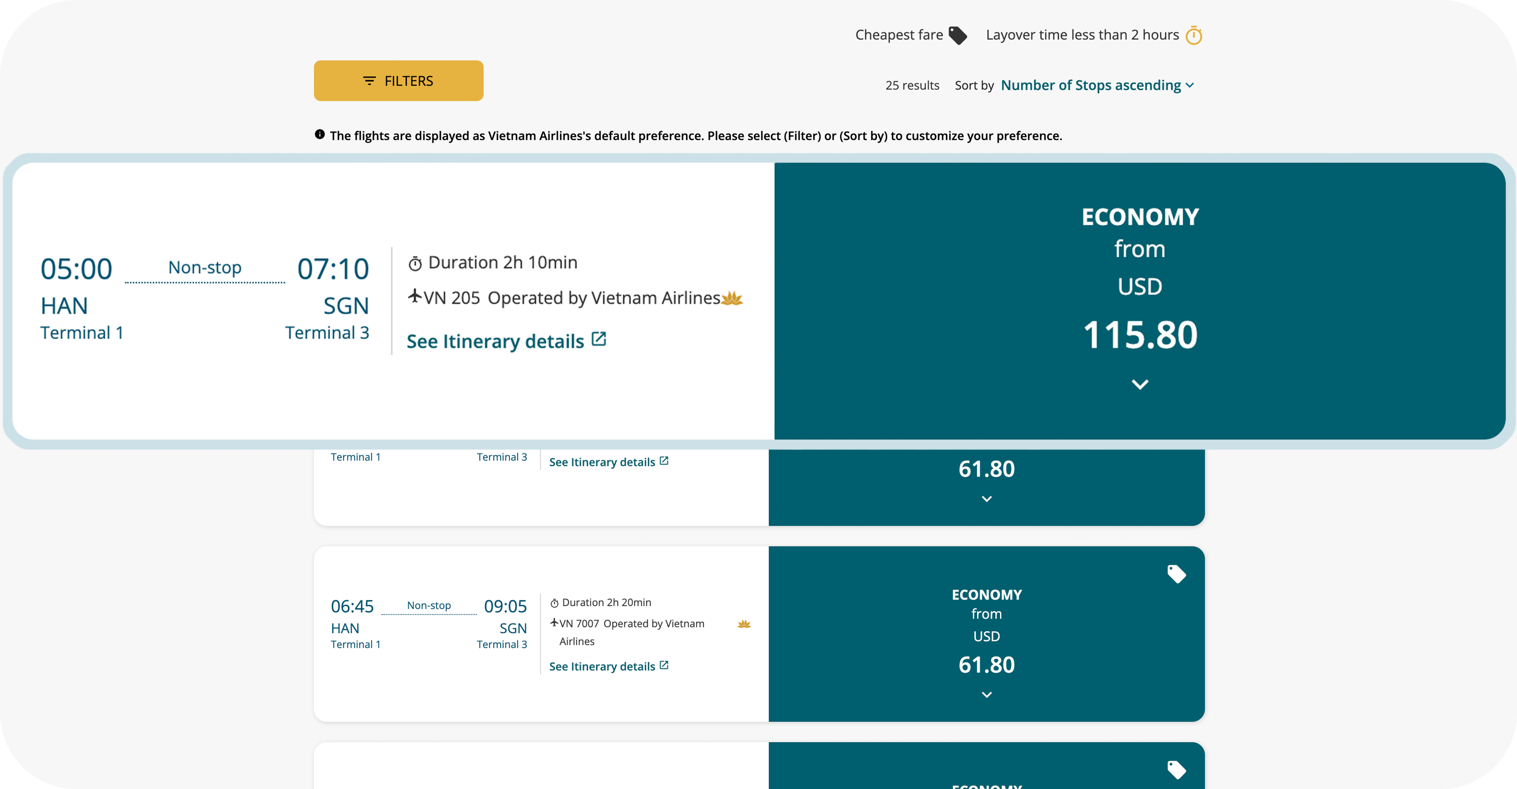Open the Number of Stops ascending dropdown
Image resolution: width=1517 pixels, height=789 pixels.
1097,85
